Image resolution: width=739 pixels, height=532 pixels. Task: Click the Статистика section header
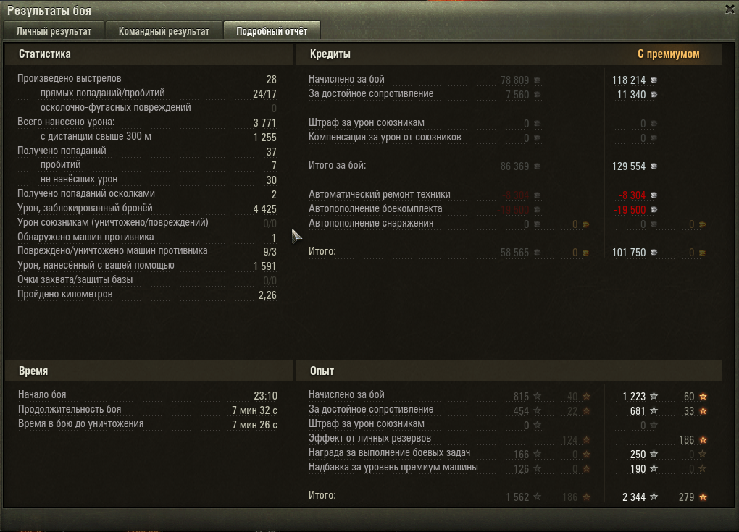45,54
